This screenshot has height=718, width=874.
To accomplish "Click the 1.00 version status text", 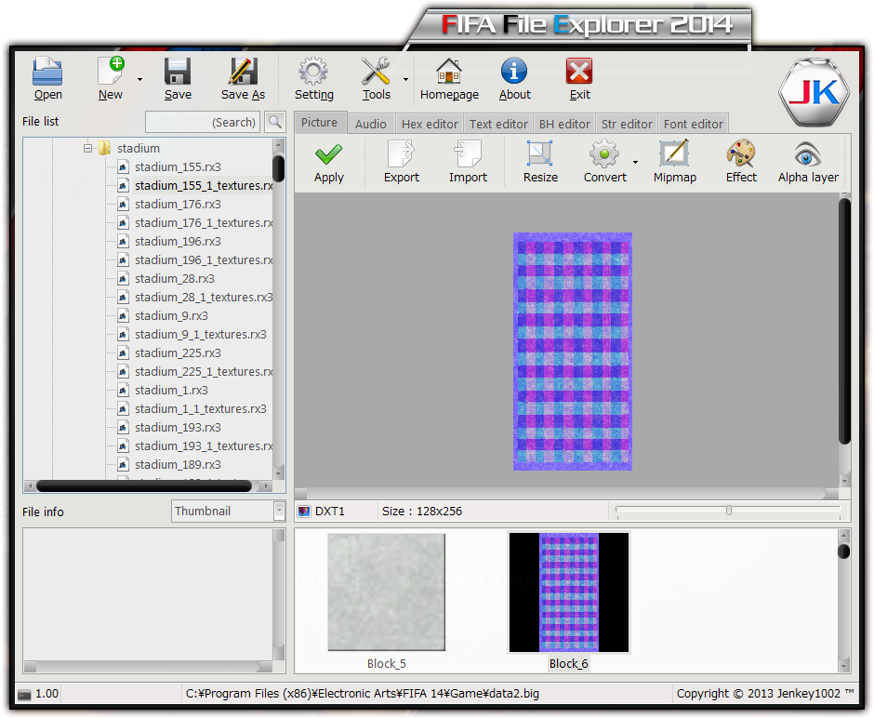I will coord(46,694).
